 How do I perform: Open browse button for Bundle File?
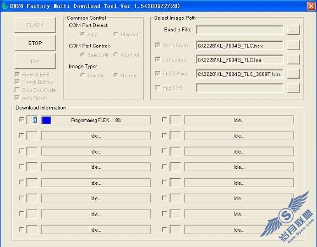pyautogui.click(x=293, y=30)
